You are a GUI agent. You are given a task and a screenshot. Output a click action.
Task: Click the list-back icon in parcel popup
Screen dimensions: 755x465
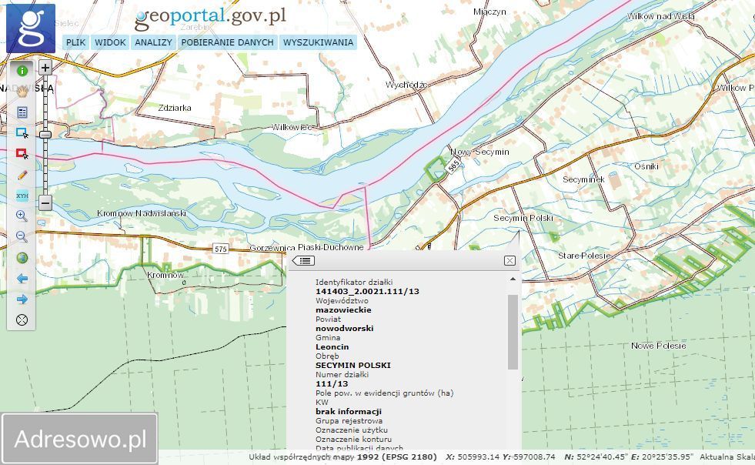(x=303, y=261)
